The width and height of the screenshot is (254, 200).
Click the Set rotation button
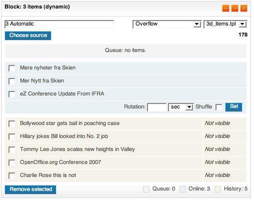233,107
